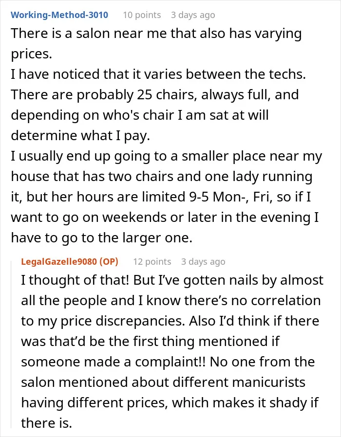The image size is (341, 437).
Task: Click the line 'I have noticed that it varies'
Action: tap(158, 74)
